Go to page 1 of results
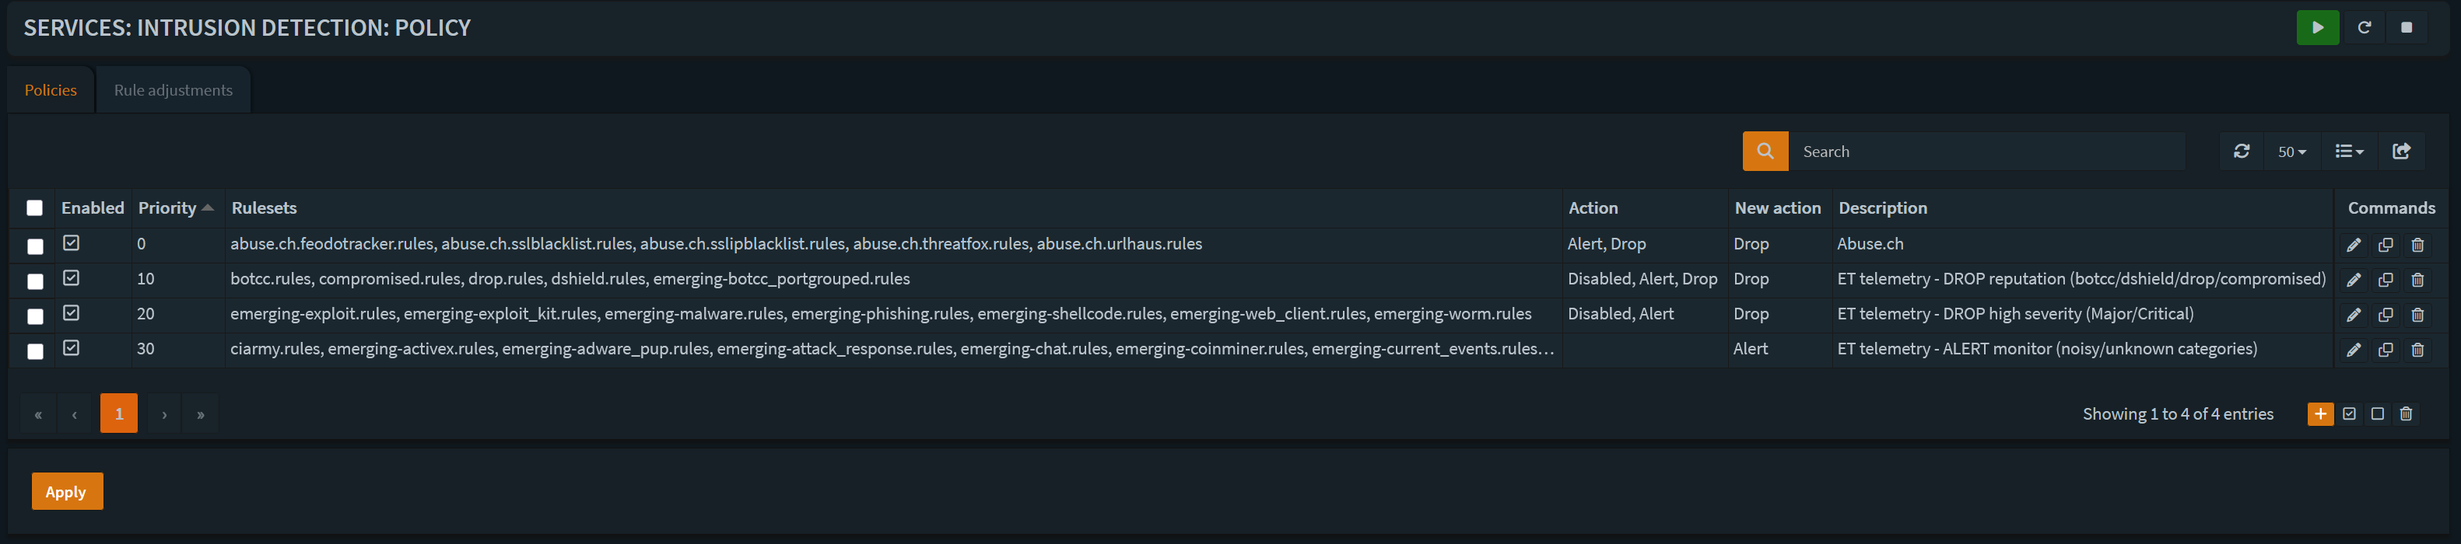Viewport: 2461px width, 544px height. [x=118, y=414]
